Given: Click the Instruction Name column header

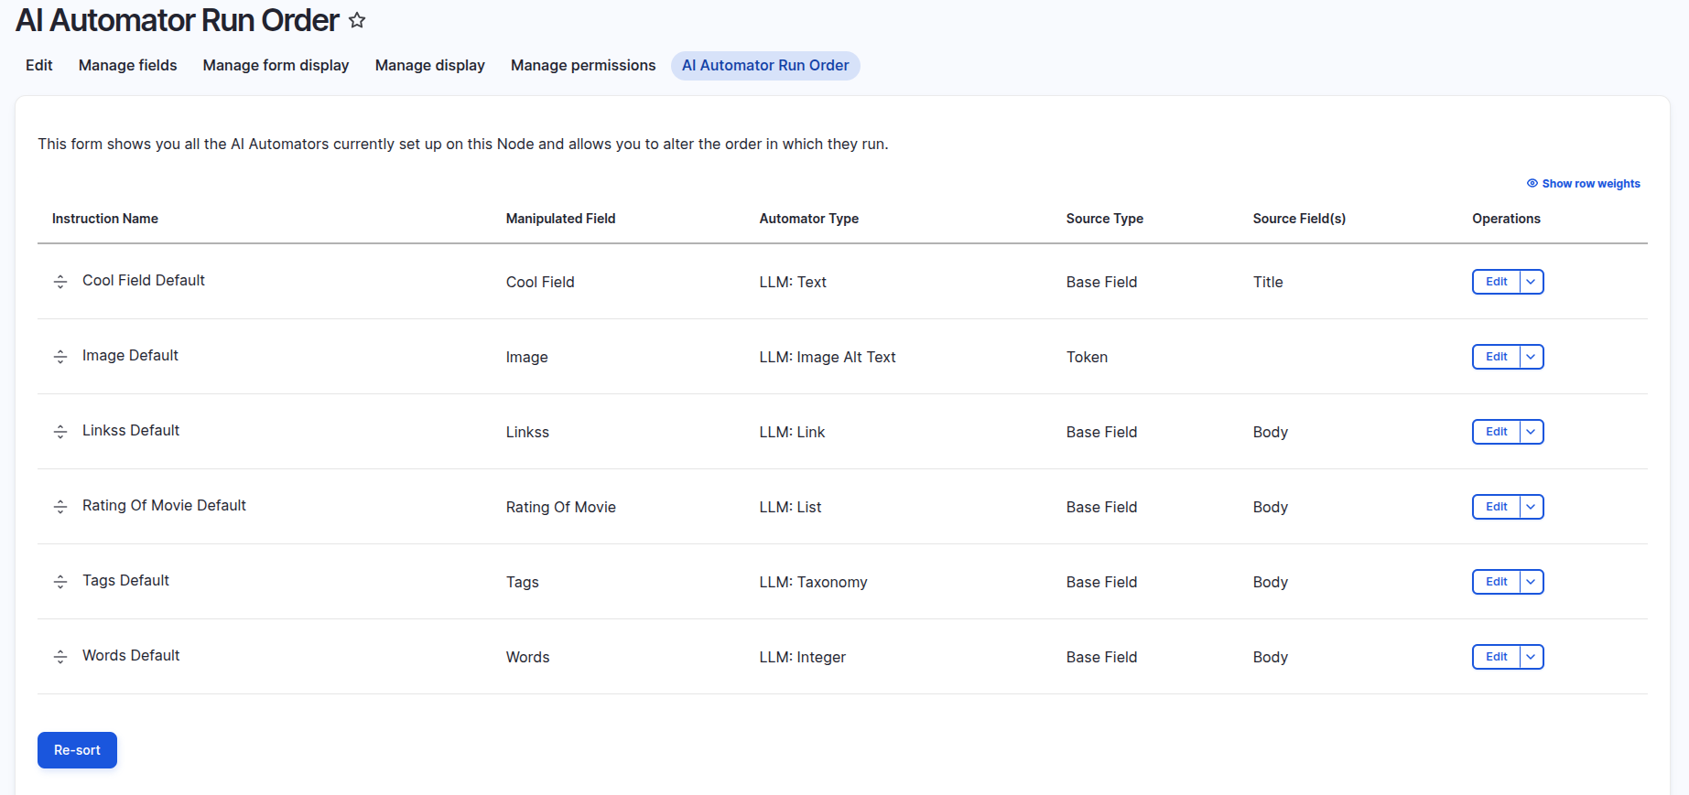Looking at the screenshot, I should 105,219.
